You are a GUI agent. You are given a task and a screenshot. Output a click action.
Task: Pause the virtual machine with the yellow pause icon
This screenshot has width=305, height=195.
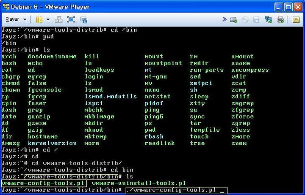click(x=39, y=19)
